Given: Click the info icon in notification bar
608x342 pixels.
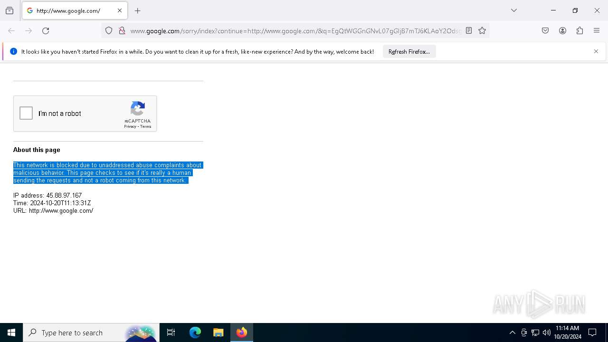Looking at the screenshot, I should 13,51.
